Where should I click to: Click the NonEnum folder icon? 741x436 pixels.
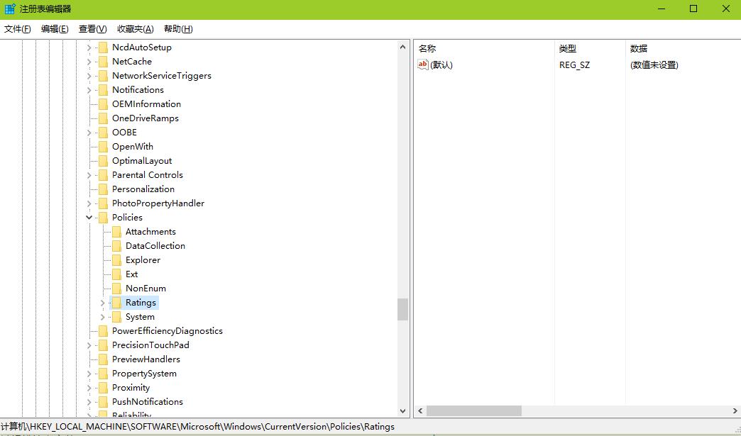point(116,289)
